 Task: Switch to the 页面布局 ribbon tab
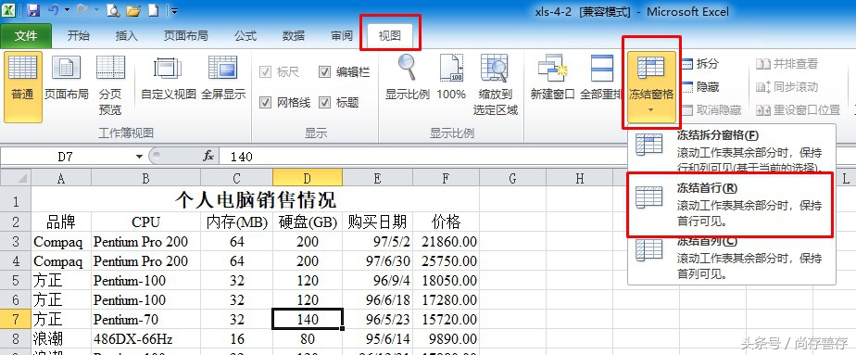point(185,36)
